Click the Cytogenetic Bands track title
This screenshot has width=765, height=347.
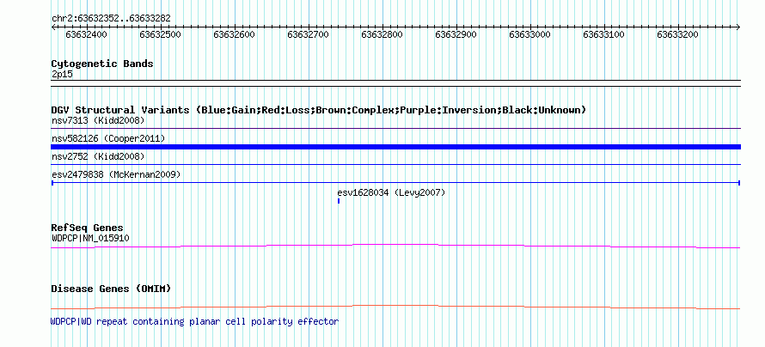coord(102,64)
